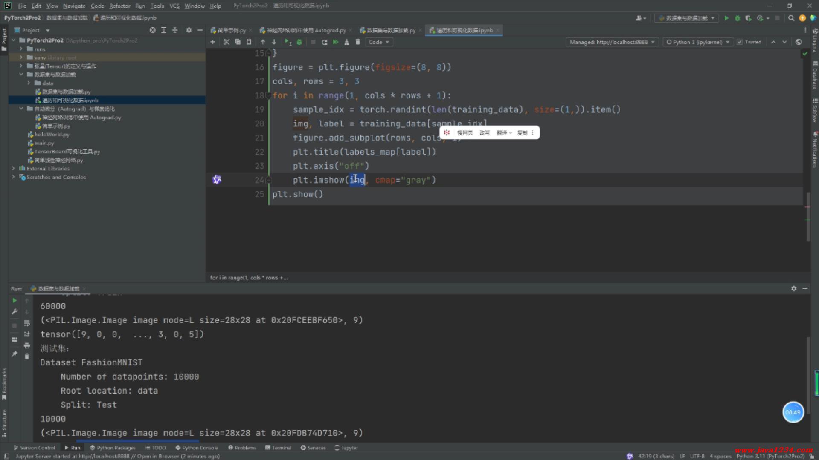Toggle the Trusted checkbox
This screenshot has height=460, width=819.
740,42
